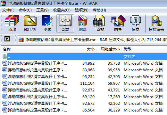Click Word icon of the 85,504 file
Screen dimensions: 167x115
pos(5,110)
